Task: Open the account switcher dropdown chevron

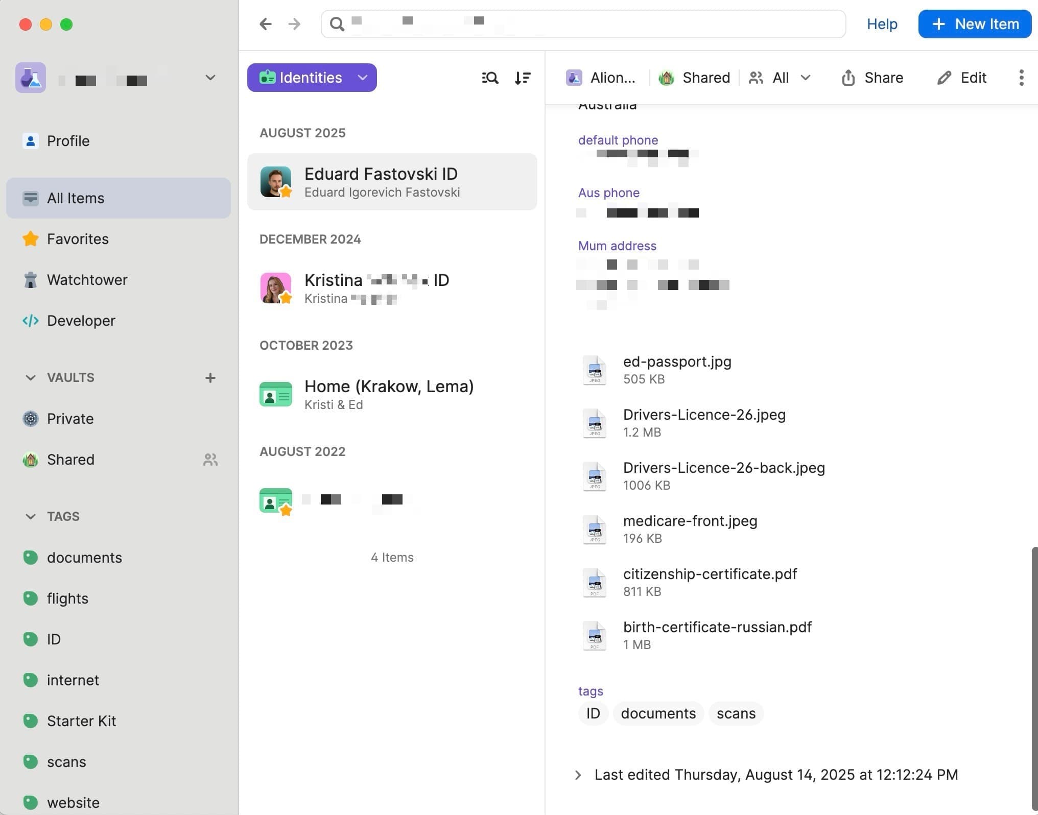Action: tap(210, 78)
